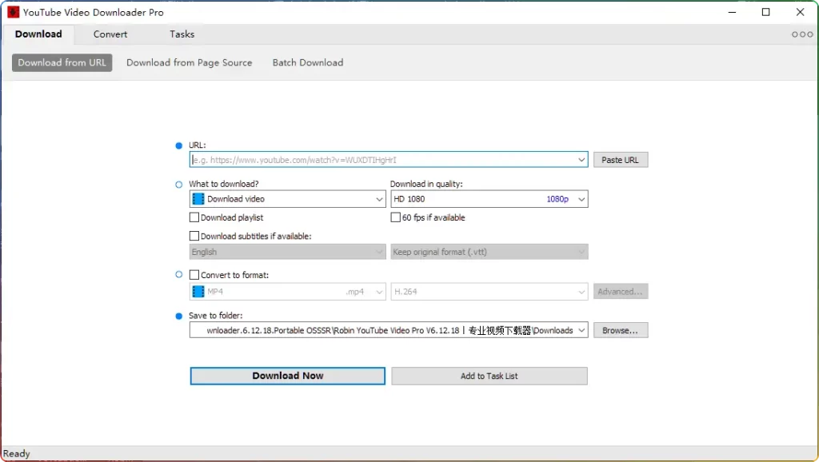Switch to the Download tab
This screenshot has height=462, width=819.
click(38, 34)
